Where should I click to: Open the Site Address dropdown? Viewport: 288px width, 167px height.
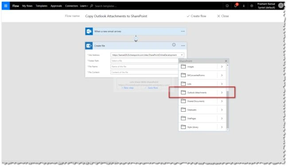147,55
